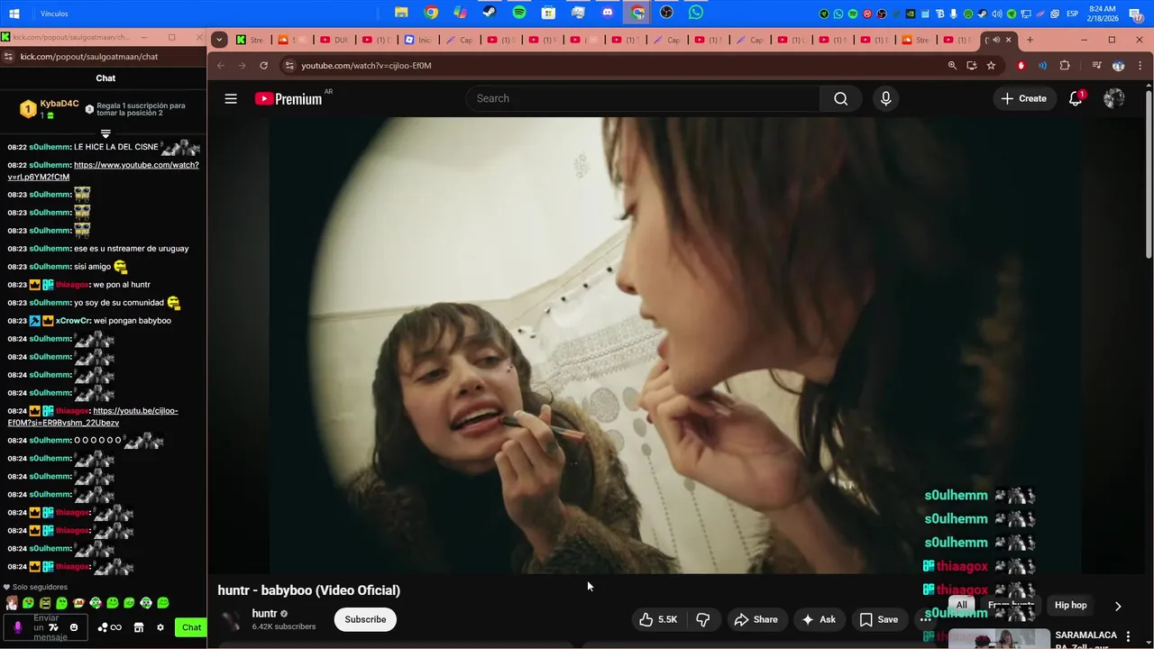Open YouTube notifications bell
This screenshot has width=1154, height=649.
(x=1076, y=98)
